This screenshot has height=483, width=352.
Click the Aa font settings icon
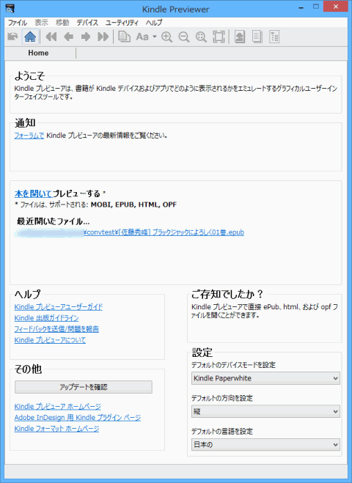point(142,37)
